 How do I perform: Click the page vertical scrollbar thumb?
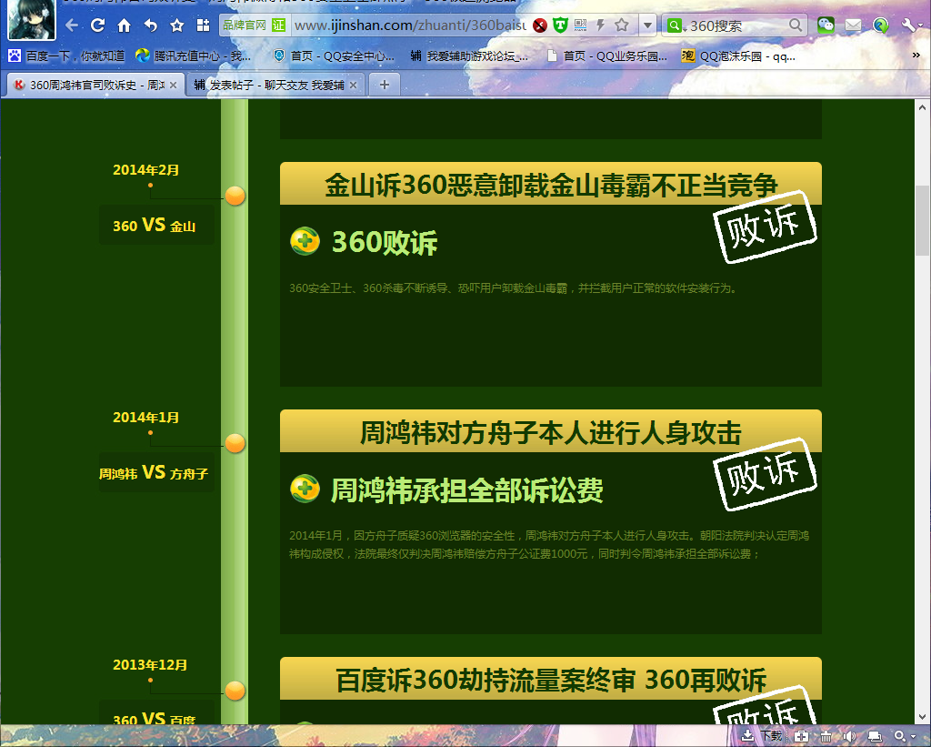point(922,220)
